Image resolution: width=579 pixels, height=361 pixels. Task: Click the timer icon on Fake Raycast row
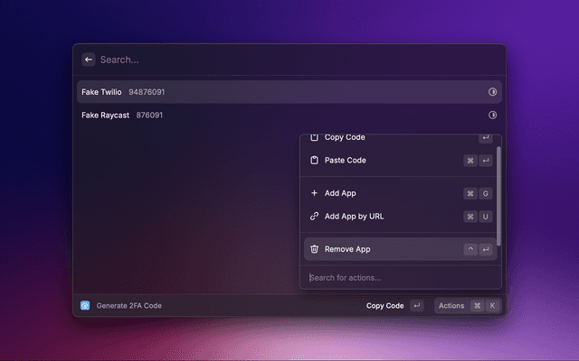tap(493, 116)
